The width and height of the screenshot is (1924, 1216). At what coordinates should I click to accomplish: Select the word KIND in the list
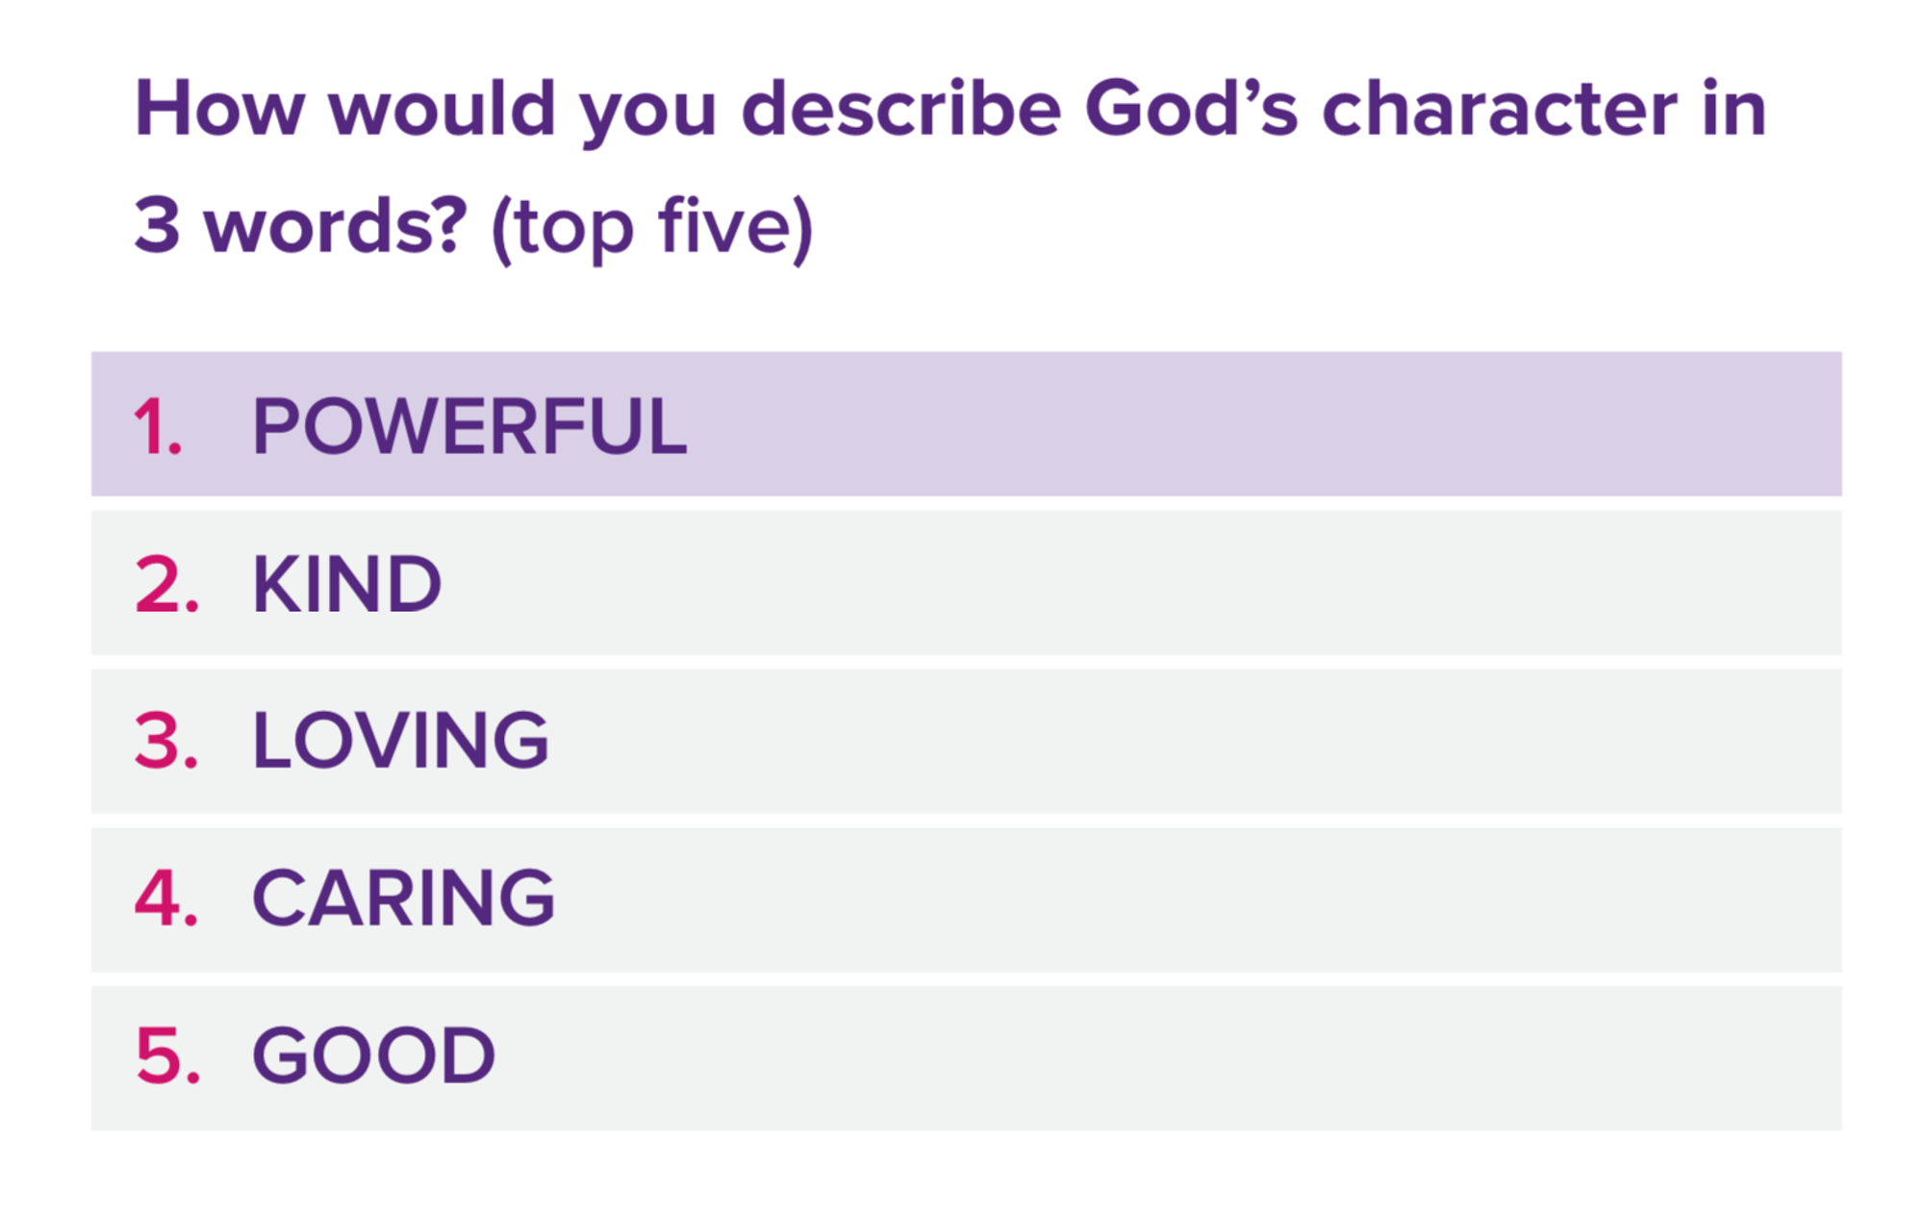(x=346, y=584)
